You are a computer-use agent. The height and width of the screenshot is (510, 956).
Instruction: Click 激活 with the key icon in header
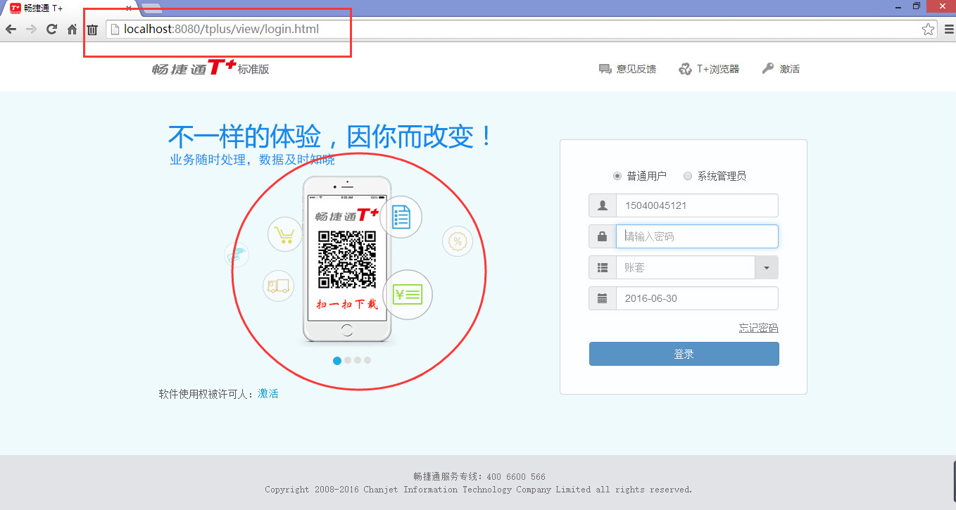click(781, 69)
